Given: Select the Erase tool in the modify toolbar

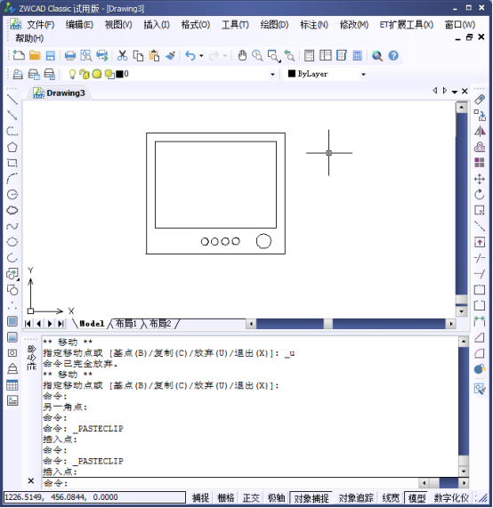Looking at the screenshot, I should tap(480, 99).
